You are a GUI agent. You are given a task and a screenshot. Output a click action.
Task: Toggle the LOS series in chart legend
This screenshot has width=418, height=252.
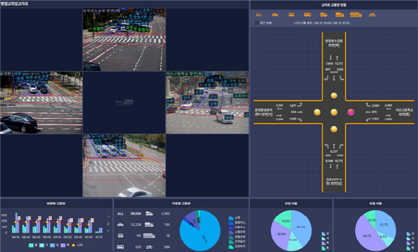[77, 245]
